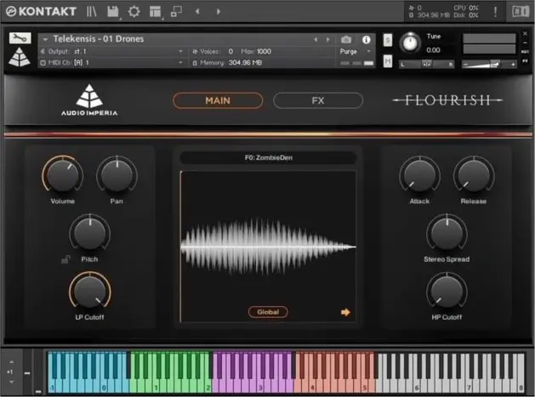
Task: Click the minimized view toggle icon
Action: (176, 12)
